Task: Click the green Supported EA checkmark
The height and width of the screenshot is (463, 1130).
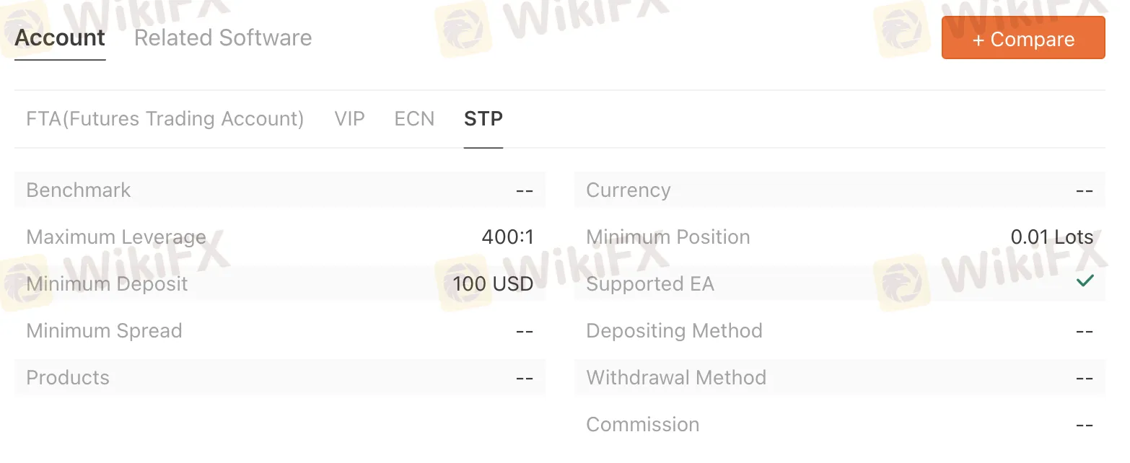Action: coord(1085,281)
